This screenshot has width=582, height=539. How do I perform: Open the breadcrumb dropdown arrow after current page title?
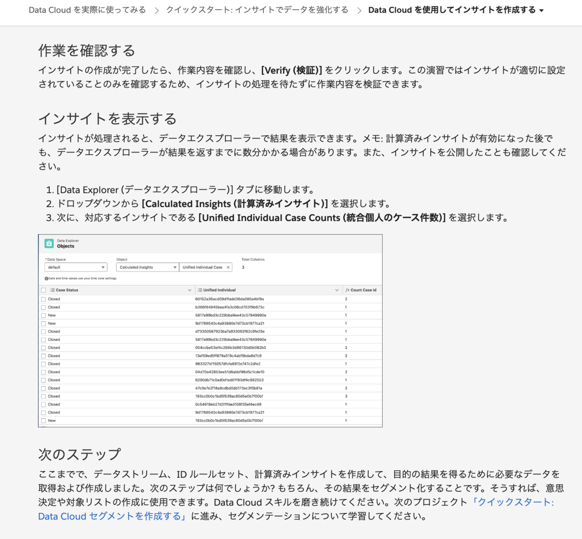(x=541, y=10)
